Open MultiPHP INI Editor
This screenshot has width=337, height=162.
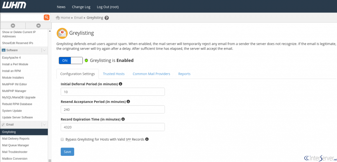point(14,84)
